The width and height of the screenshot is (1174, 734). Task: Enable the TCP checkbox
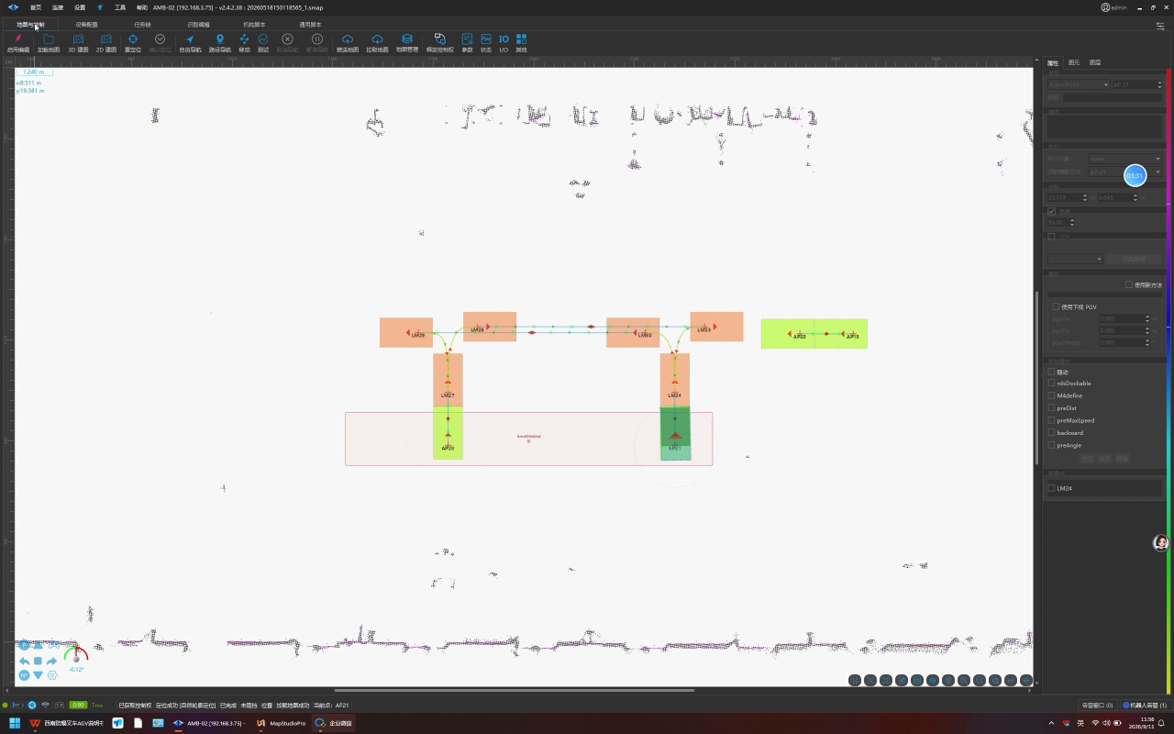click(1051, 237)
